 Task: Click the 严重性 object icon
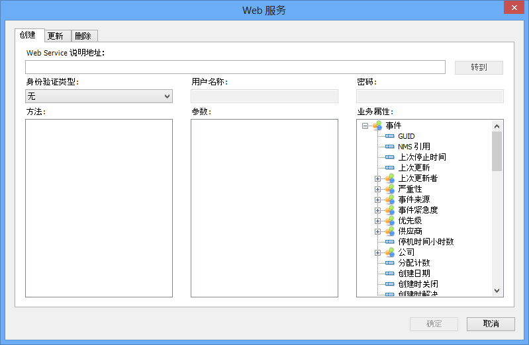[x=389, y=189]
